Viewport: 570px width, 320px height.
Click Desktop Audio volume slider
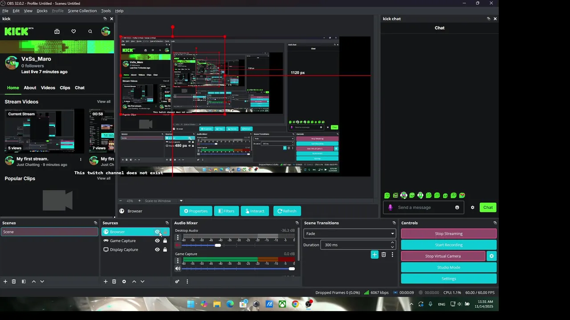[x=238, y=245]
